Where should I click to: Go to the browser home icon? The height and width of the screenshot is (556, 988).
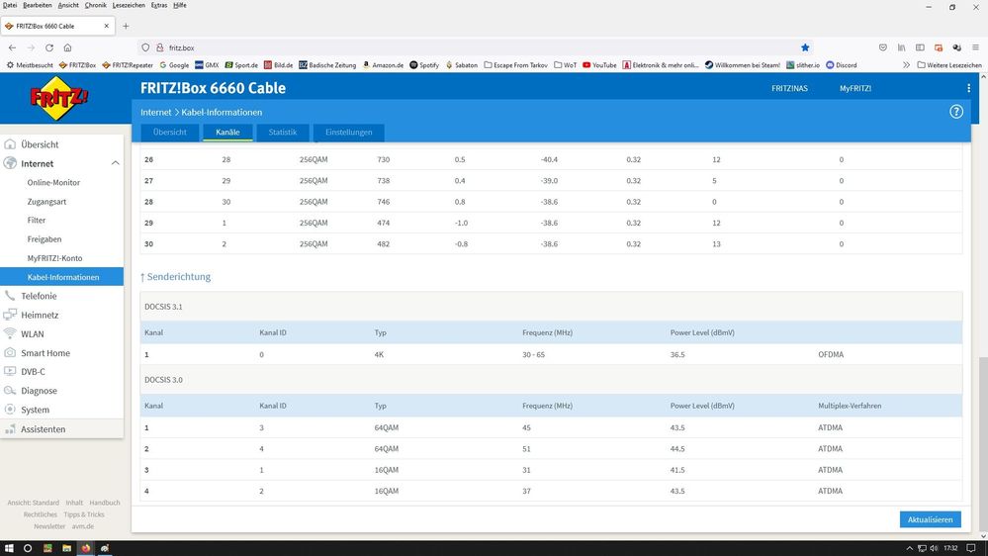67,47
